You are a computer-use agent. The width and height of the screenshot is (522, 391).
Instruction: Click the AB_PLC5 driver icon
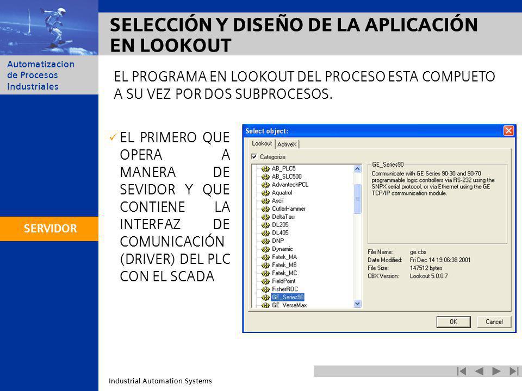click(x=265, y=168)
